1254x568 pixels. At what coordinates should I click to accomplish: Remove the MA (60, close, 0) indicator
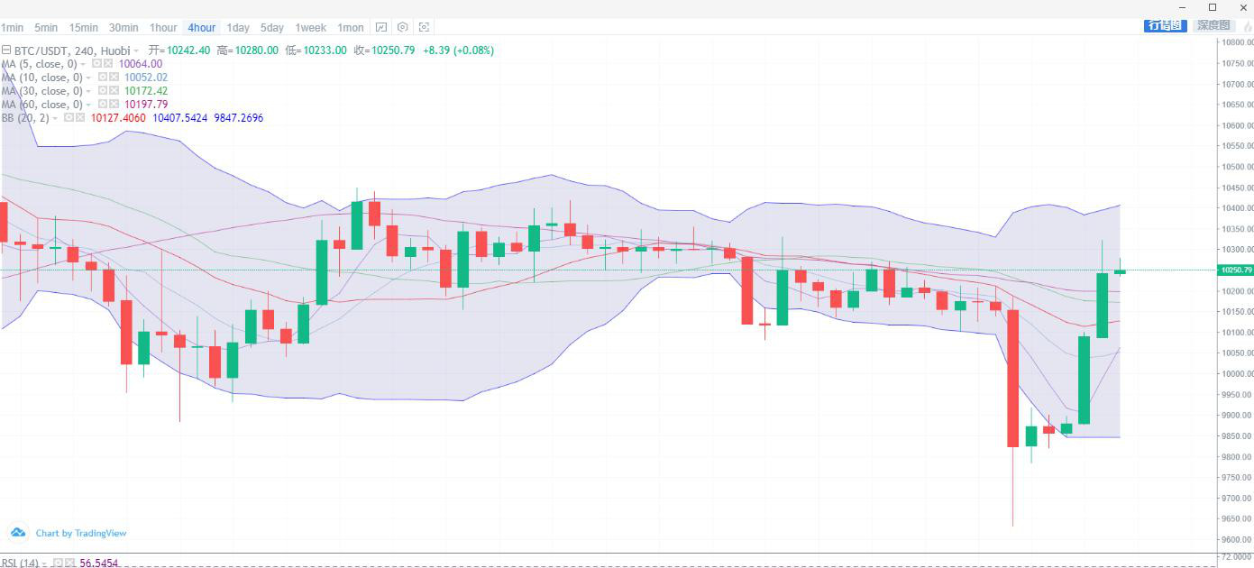pos(114,105)
